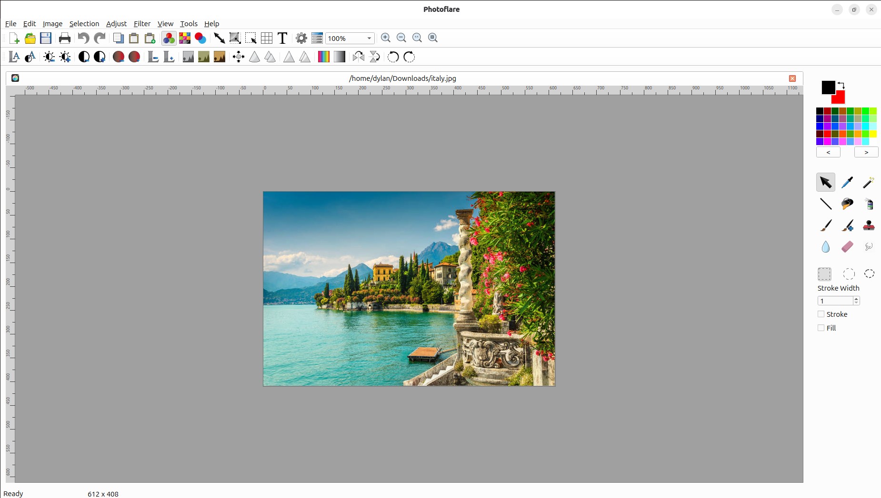
Task: Select the Colour Picker eyedropper tool
Action: tap(847, 183)
